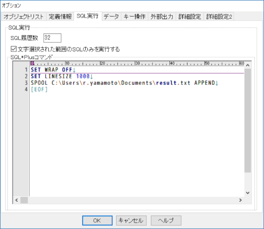Click the vertical scrollbar up arrow

click(247, 65)
